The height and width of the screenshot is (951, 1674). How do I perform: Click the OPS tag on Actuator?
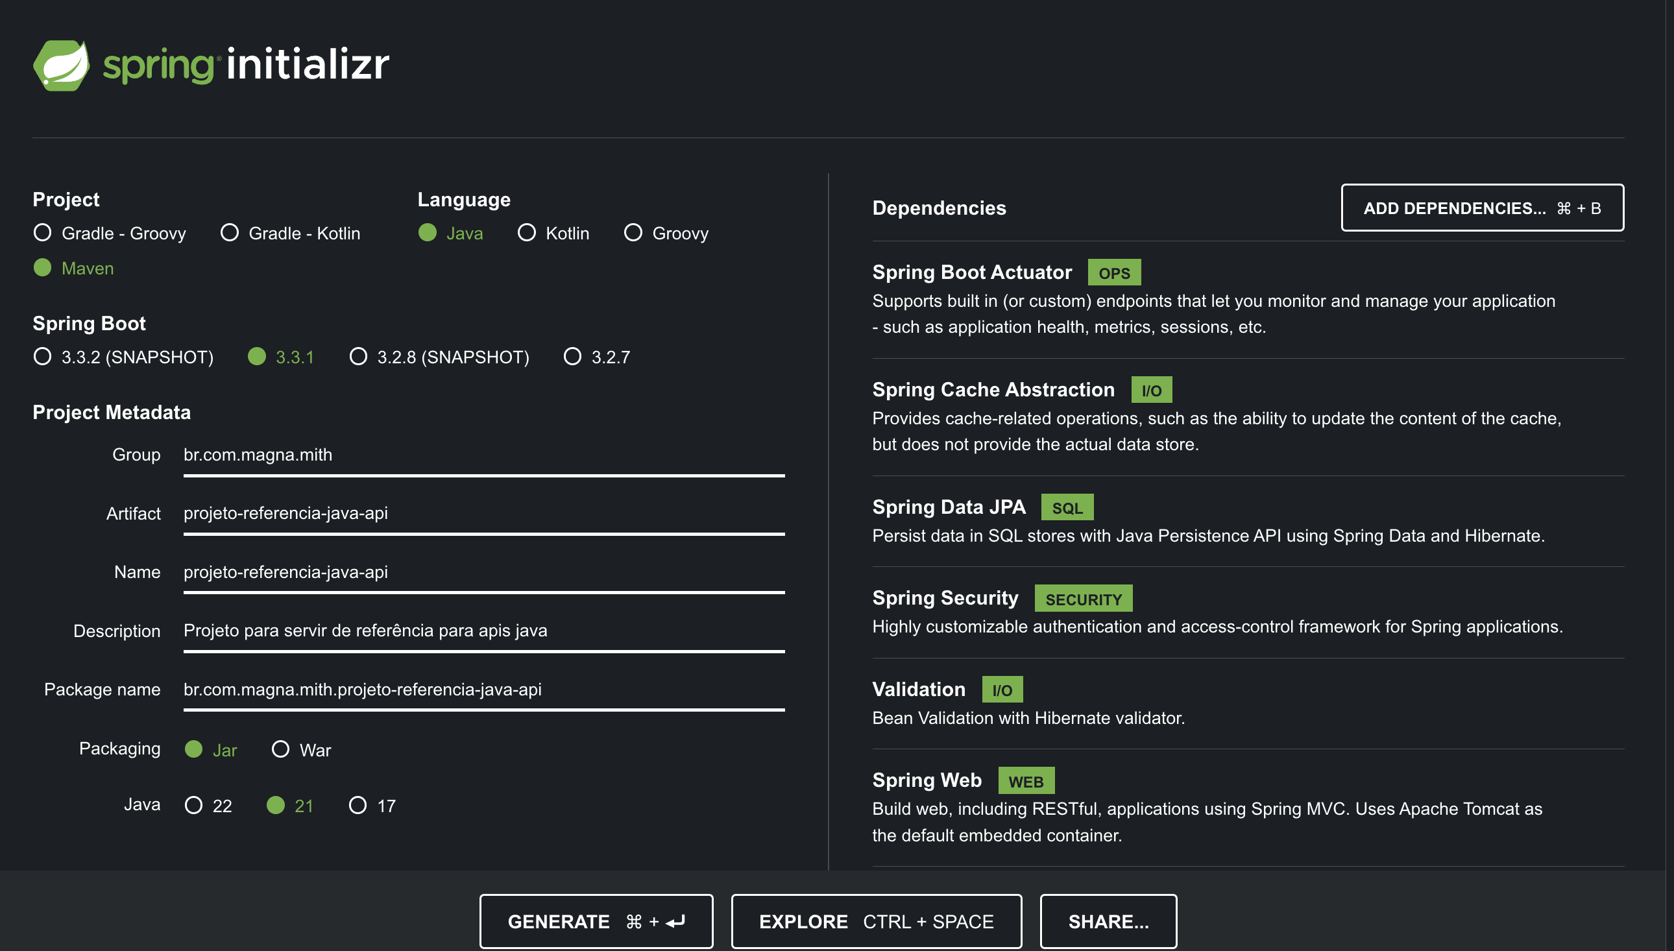(1113, 273)
